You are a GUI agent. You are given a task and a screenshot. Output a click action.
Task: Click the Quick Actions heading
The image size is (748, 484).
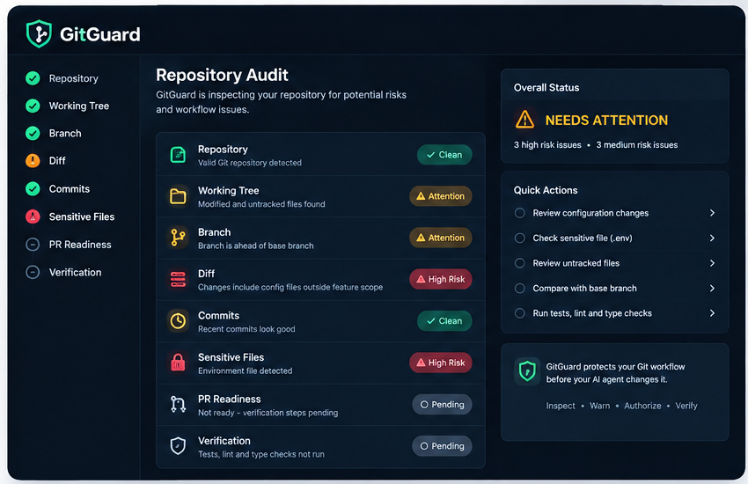tap(546, 190)
